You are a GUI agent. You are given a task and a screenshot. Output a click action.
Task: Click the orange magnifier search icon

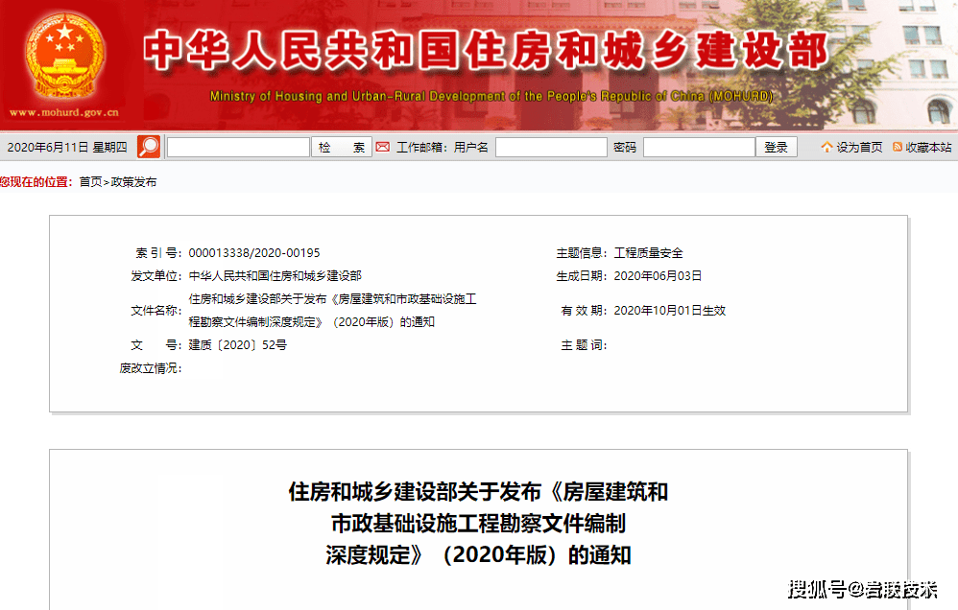click(x=149, y=147)
